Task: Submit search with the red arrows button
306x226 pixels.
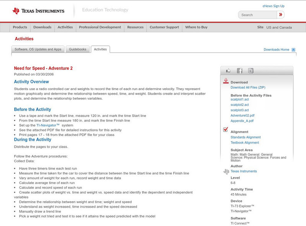Action: pyautogui.click(x=280, y=15)
